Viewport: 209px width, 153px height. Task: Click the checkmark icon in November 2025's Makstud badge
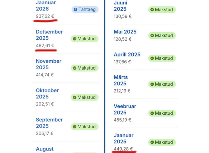pos(74,68)
